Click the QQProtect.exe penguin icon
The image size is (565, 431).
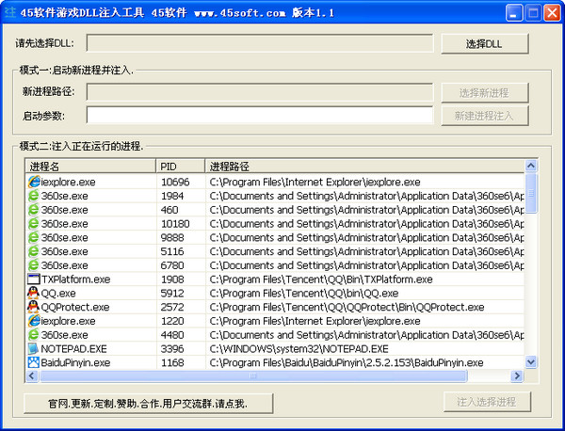tap(34, 307)
